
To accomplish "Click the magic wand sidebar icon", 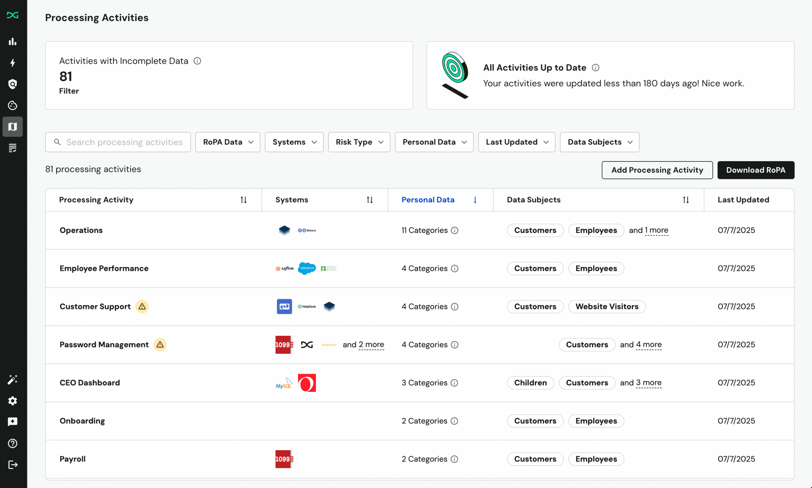I will click(x=12, y=379).
